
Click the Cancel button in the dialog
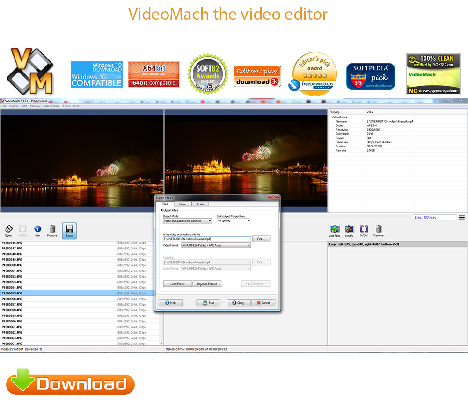pos(263,303)
